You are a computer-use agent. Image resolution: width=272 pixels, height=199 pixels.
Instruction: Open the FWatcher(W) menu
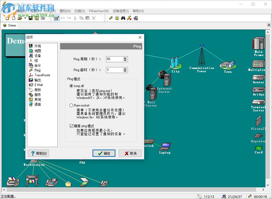[x=99, y=11]
